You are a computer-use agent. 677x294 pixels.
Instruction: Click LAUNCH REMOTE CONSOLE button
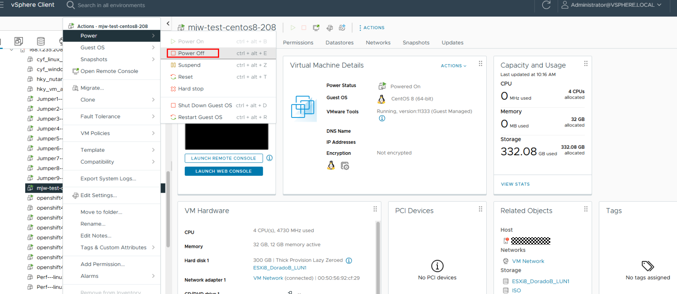tap(223, 158)
